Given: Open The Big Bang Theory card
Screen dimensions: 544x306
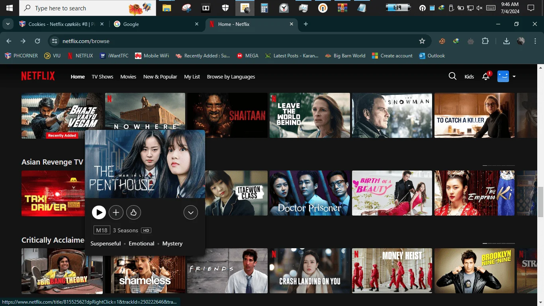Looking at the screenshot, I should [x=62, y=271].
